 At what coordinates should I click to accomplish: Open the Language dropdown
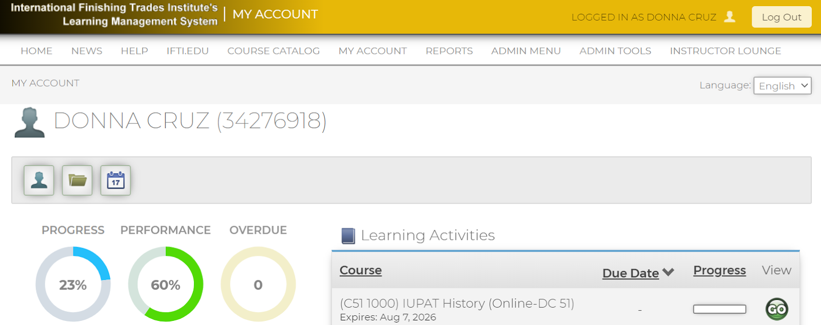point(783,86)
